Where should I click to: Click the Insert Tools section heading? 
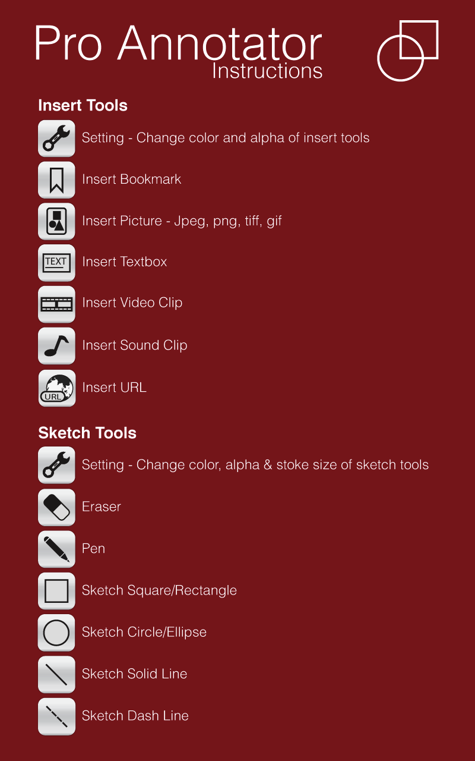point(83,105)
